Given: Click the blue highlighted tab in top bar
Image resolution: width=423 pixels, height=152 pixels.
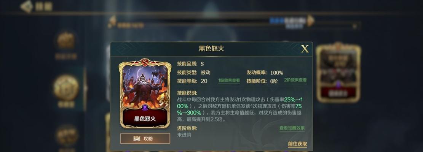Looking at the screenshot, I should tap(277, 21).
